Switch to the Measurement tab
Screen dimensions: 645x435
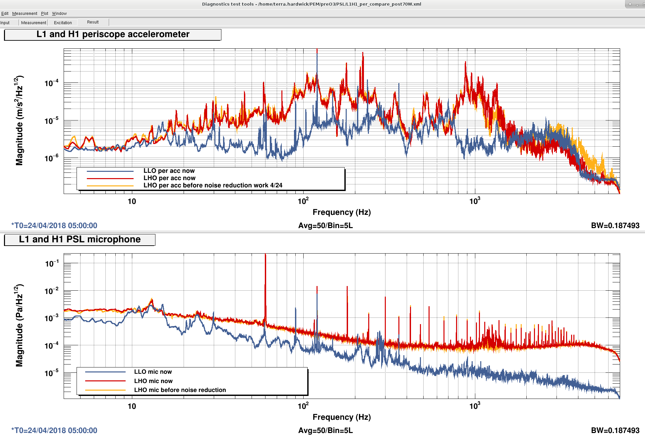(33, 23)
